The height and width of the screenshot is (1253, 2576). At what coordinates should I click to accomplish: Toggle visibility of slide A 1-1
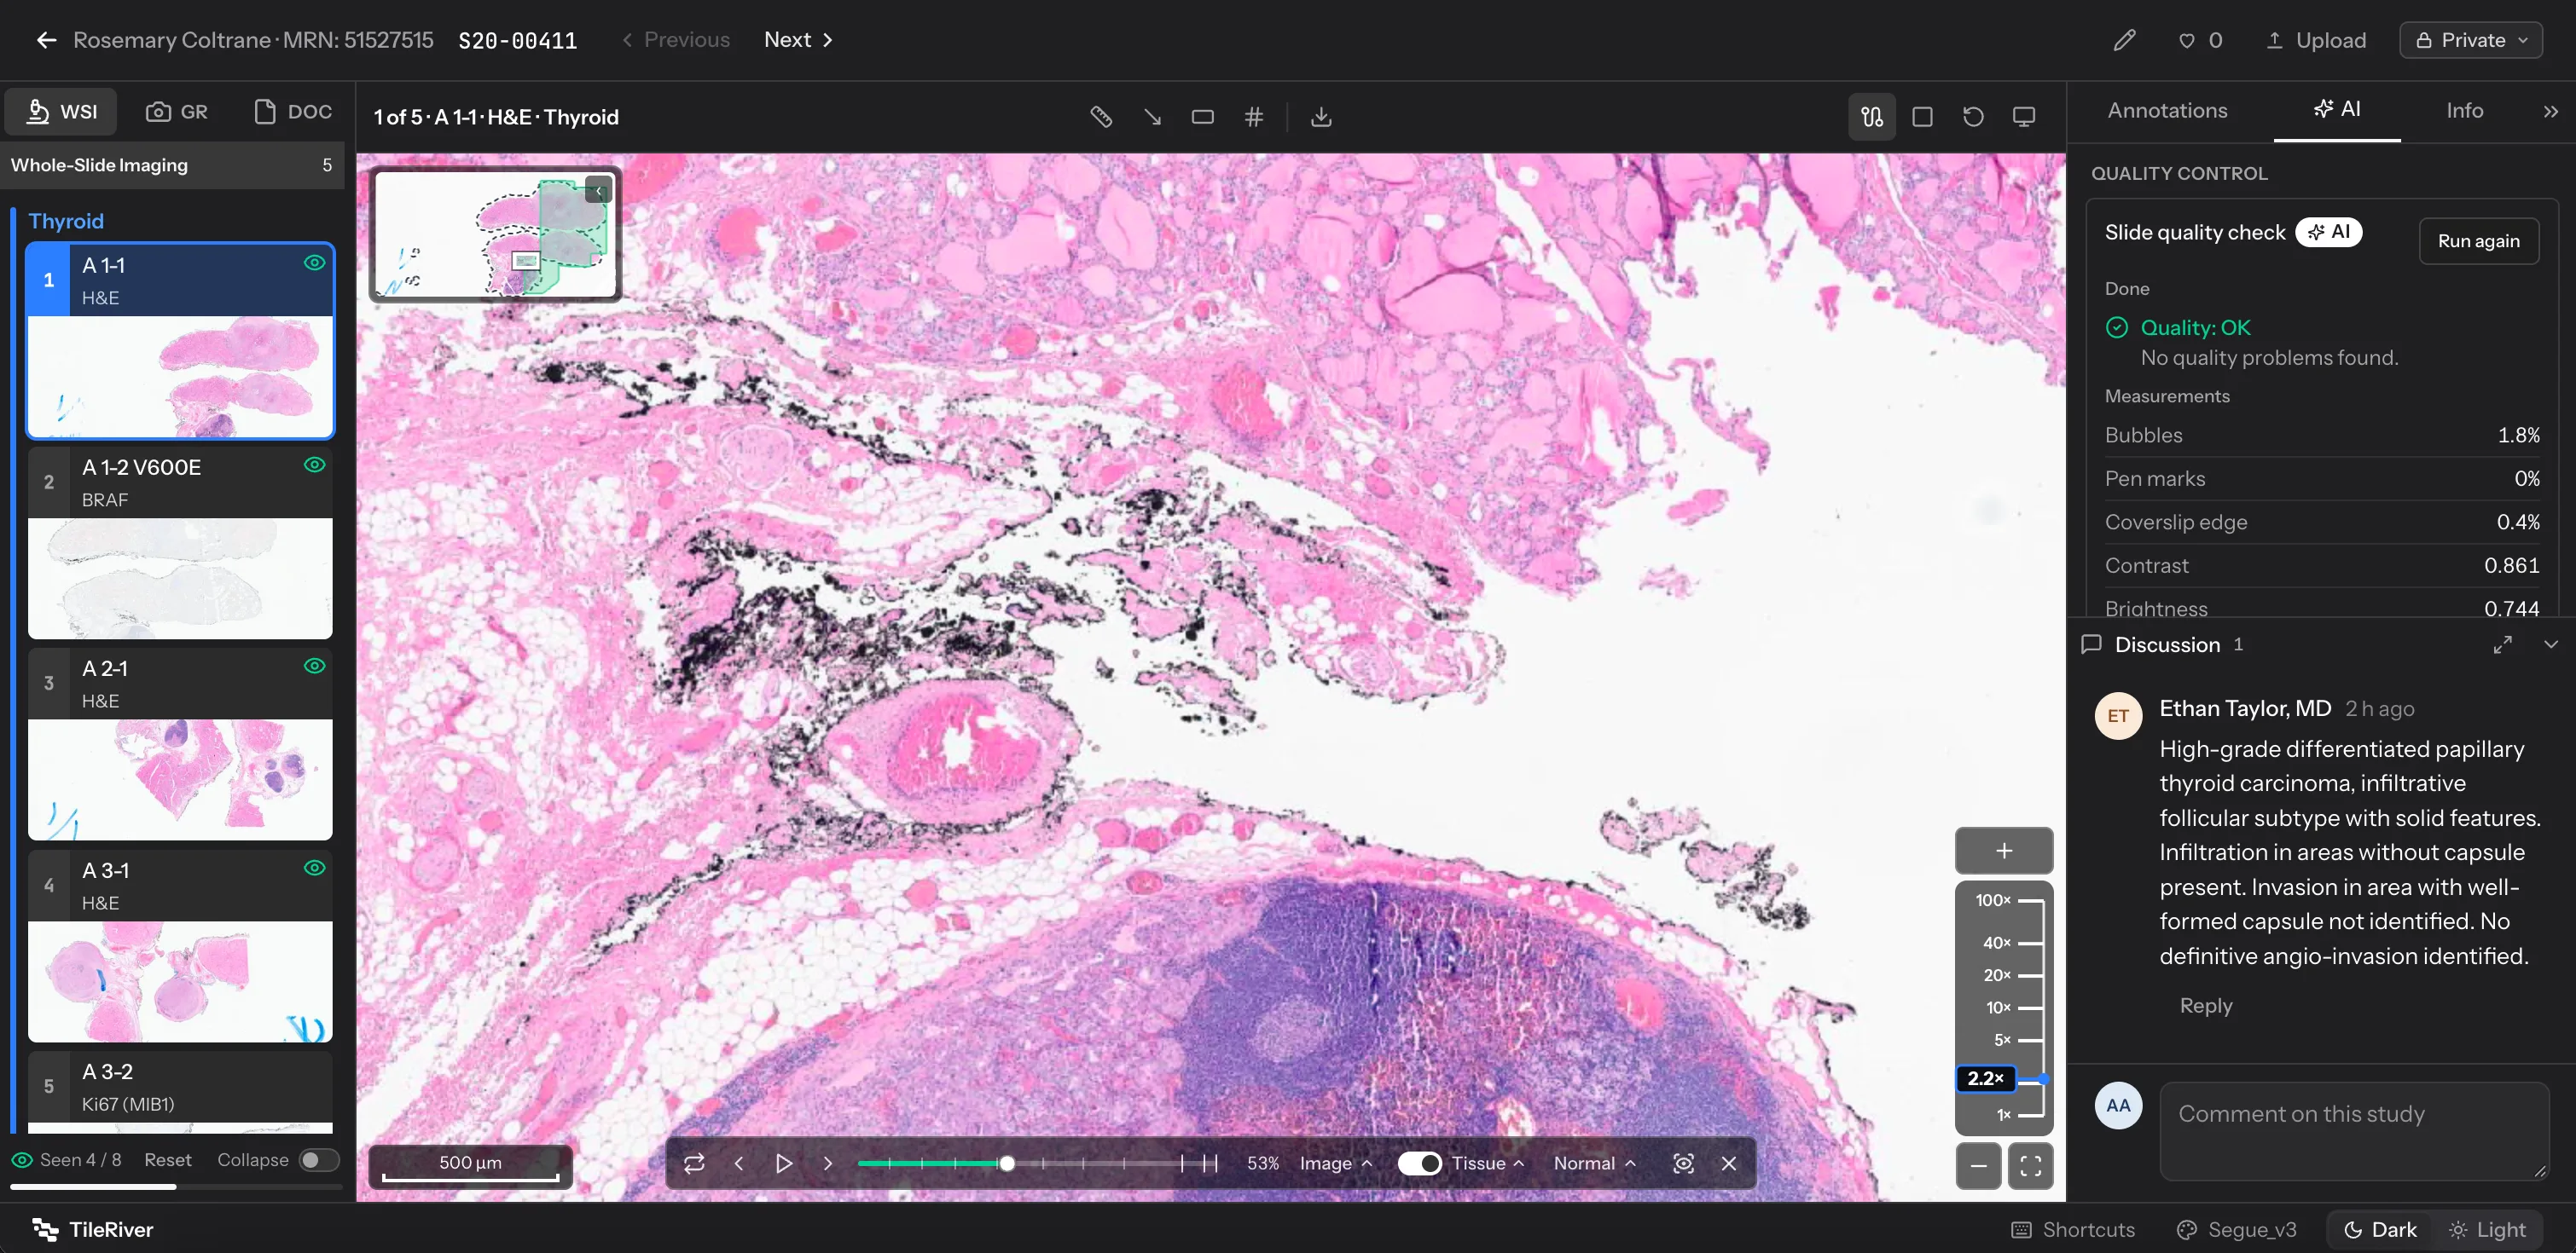pos(314,263)
